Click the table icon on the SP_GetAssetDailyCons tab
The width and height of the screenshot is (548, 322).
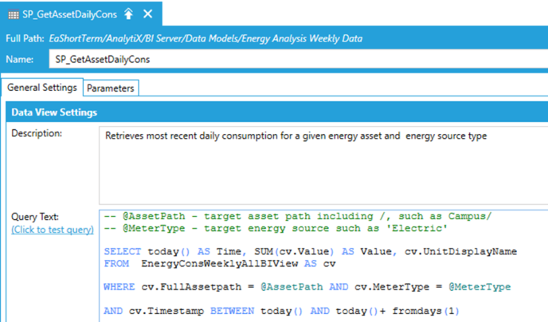coord(12,14)
